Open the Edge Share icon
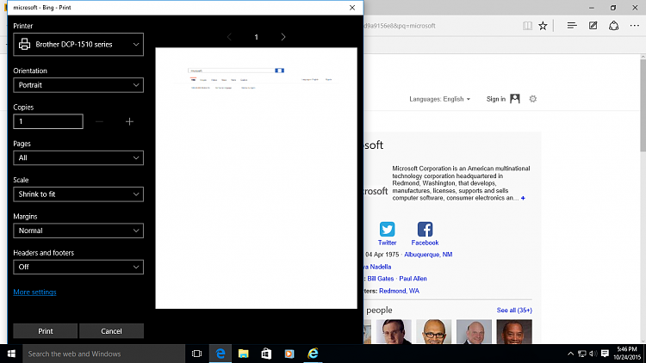Screen dimensions: 646x363 click(614, 26)
